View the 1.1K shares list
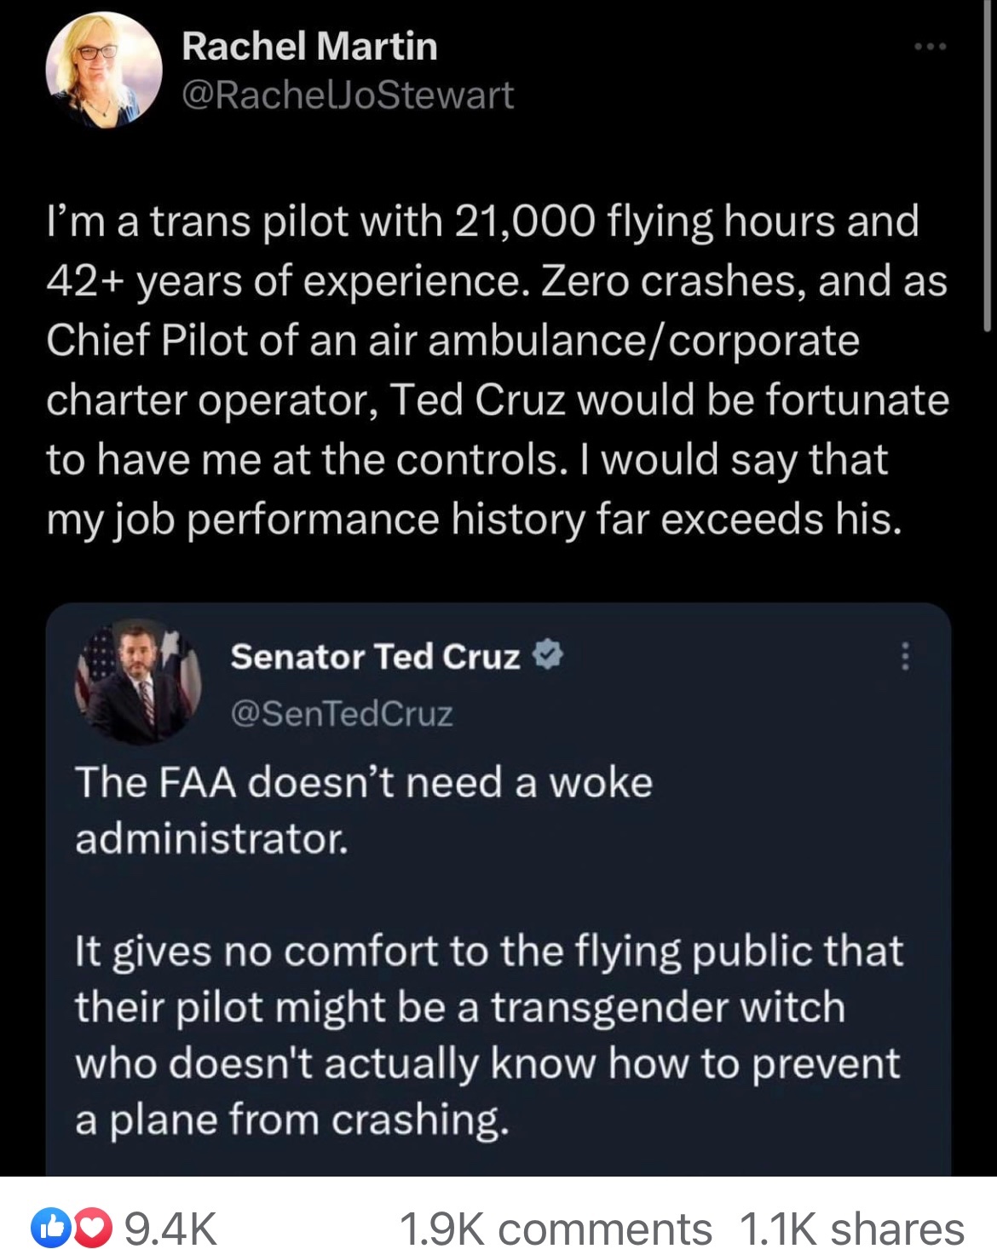This screenshot has width=997, height=1249. 851,1229
